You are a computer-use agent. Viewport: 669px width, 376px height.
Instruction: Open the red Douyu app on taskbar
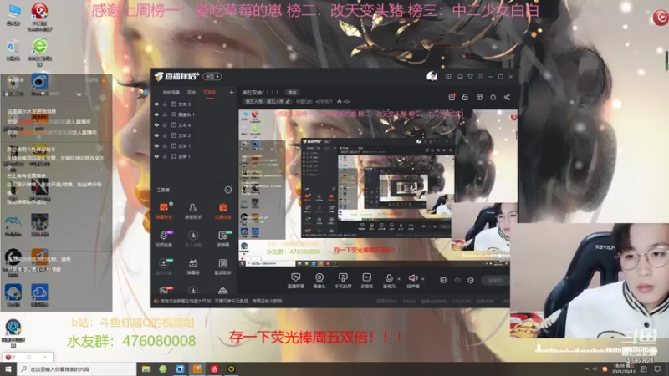pos(214,368)
